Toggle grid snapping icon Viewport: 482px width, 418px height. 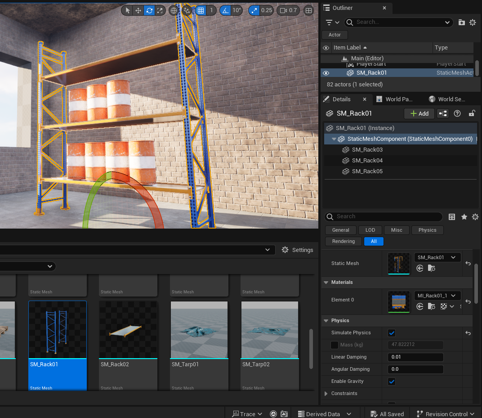(x=201, y=10)
